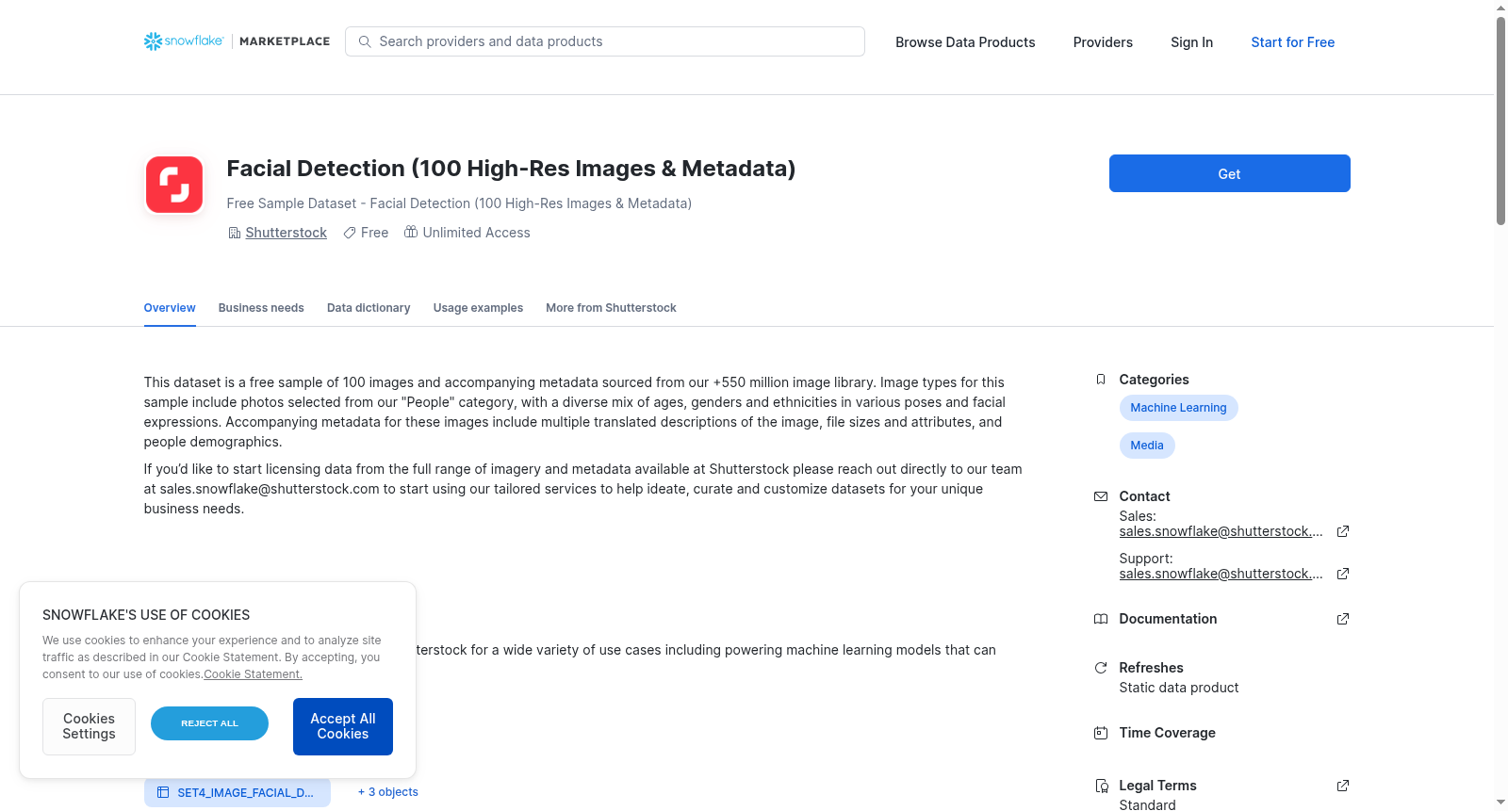1508x811 pixels.
Task: Click the Categories heading
Action: pyautogui.click(x=1154, y=380)
